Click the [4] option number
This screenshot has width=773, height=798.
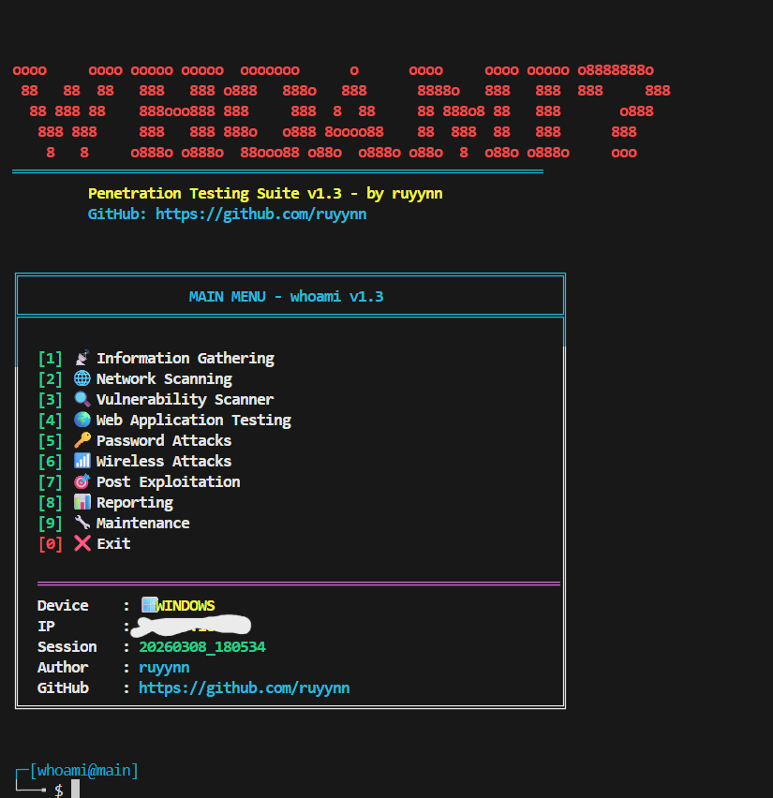(x=51, y=421)
